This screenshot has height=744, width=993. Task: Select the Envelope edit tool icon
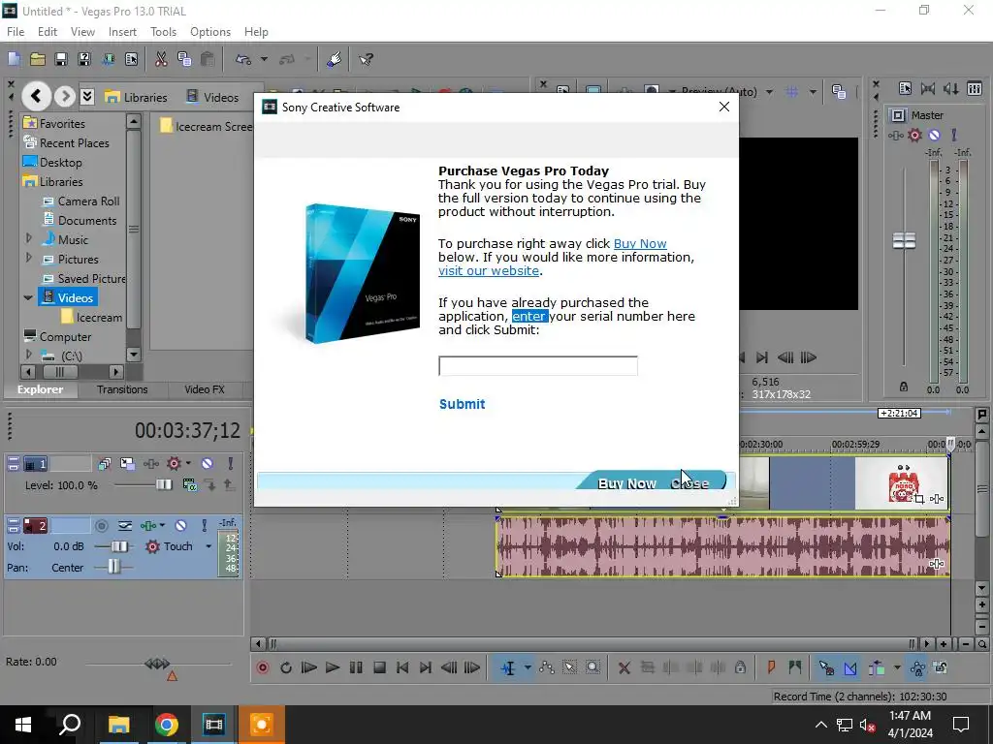547,667
